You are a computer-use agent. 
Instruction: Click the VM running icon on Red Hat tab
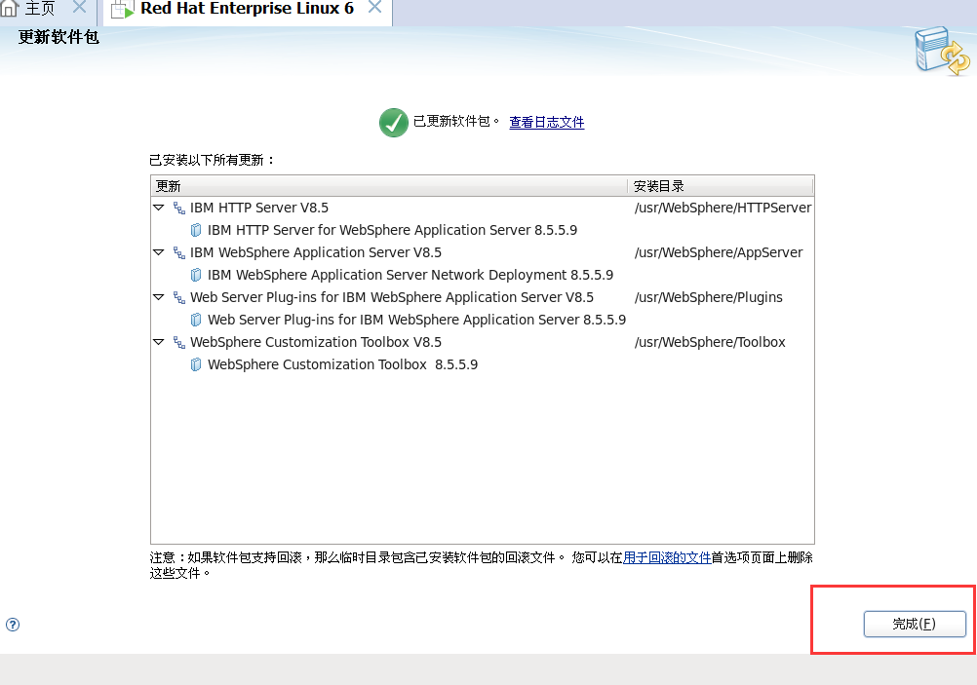(x=123, y=10)
